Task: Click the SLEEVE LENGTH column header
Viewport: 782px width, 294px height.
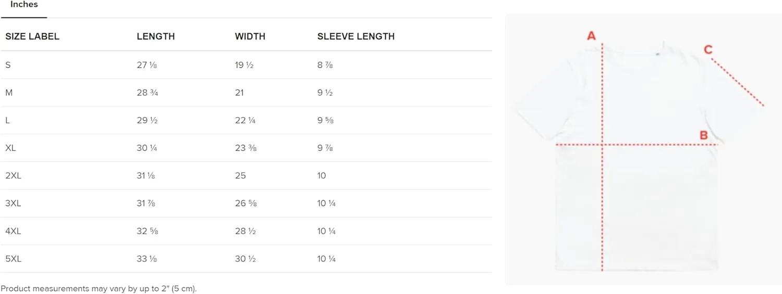Action: (356, 36)
